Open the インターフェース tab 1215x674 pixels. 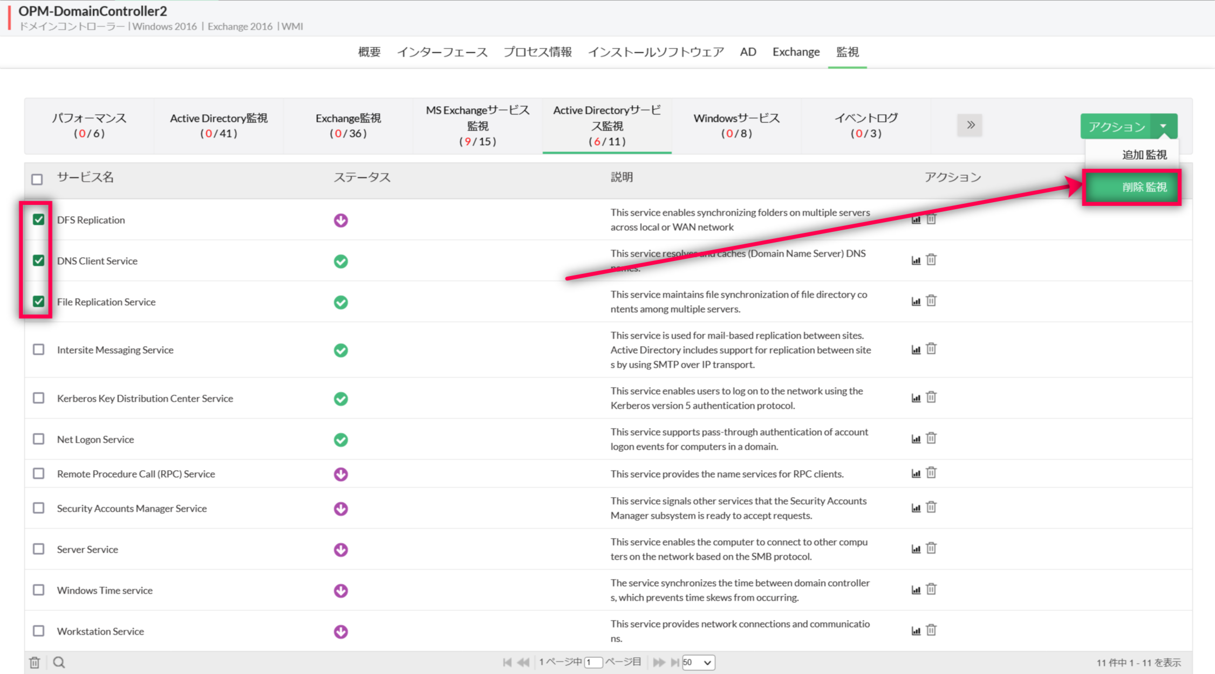click(x=442, y=52)
